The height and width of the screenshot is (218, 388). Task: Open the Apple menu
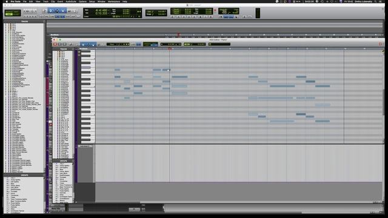tap(7, 1)
